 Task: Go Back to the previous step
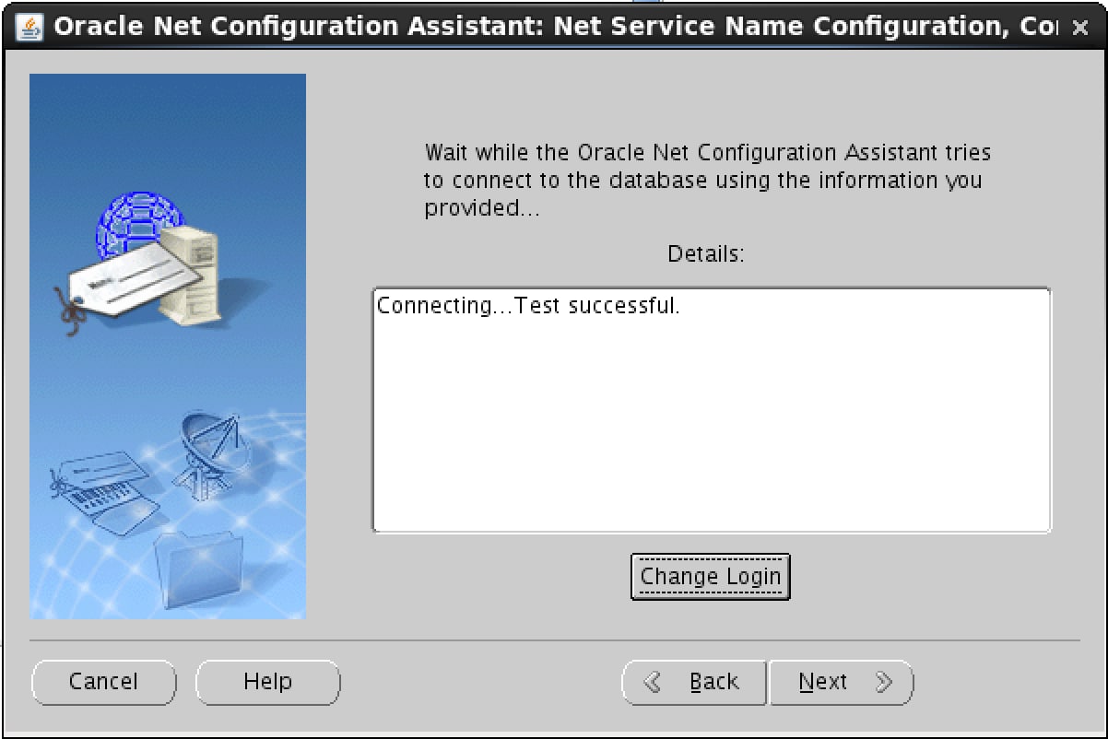[x=695, y=682]
